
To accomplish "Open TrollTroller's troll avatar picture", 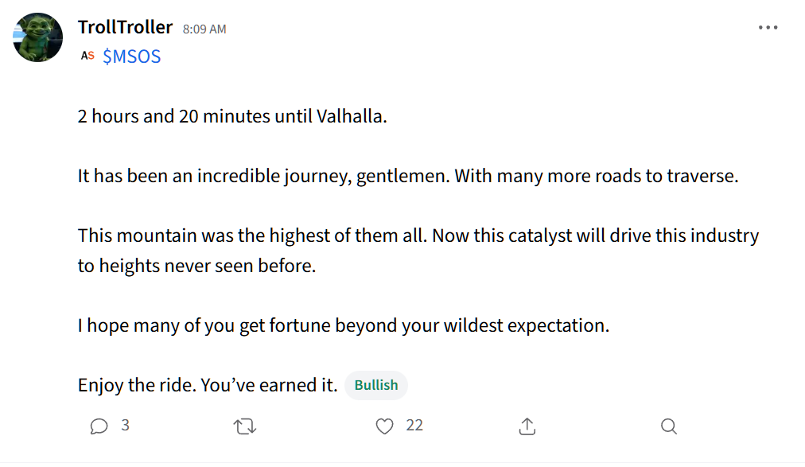I will point(38,37).
